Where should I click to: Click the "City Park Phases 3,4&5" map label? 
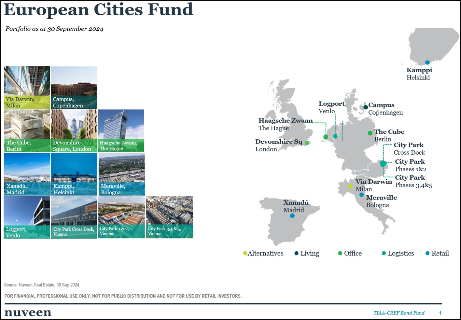click(413, 181)
